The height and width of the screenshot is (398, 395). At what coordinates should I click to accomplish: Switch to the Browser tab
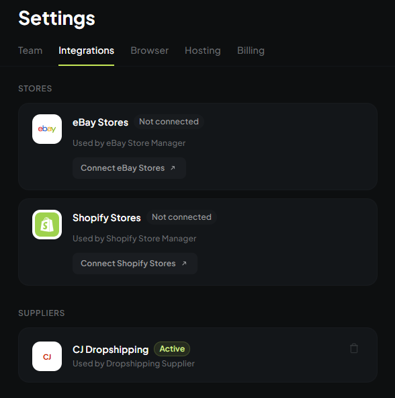coord(149,50)
